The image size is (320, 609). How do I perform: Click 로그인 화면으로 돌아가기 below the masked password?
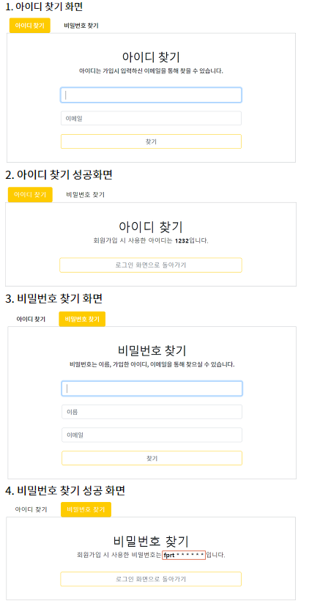coord(151,579)
